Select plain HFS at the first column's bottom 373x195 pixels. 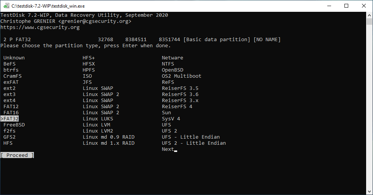click(8, 143)
